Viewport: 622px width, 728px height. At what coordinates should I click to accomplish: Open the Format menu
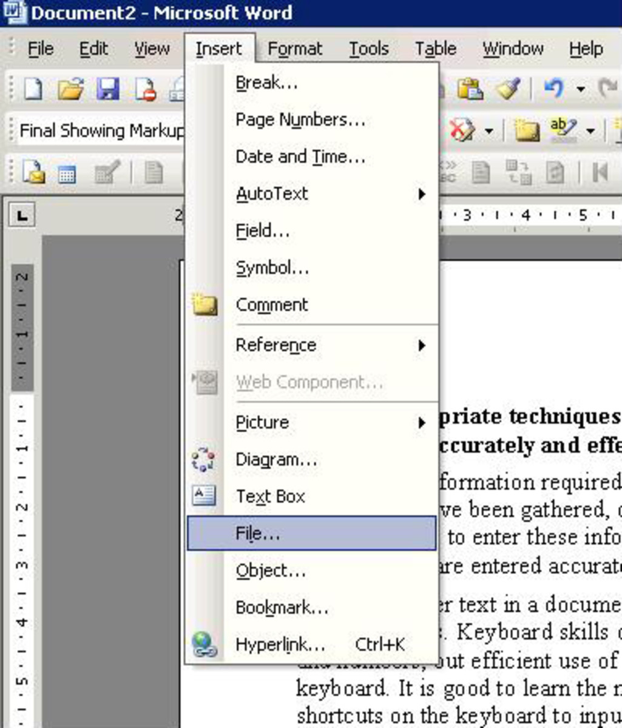[295, 49]
